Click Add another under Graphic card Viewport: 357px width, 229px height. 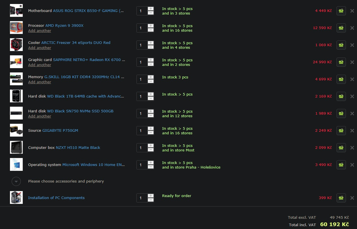(39, 65)
